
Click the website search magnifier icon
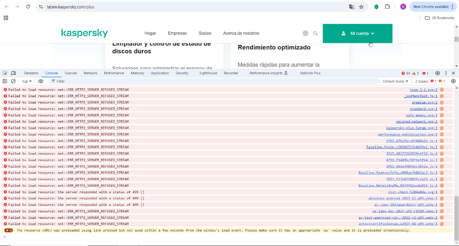pyautogui.click(x=316, y=33)
